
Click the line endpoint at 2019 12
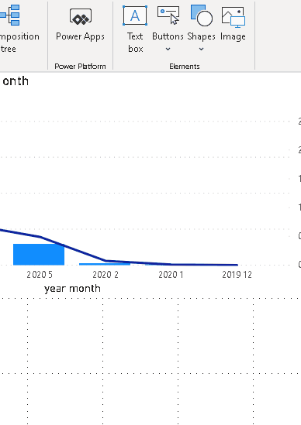(x=237, y=265)
